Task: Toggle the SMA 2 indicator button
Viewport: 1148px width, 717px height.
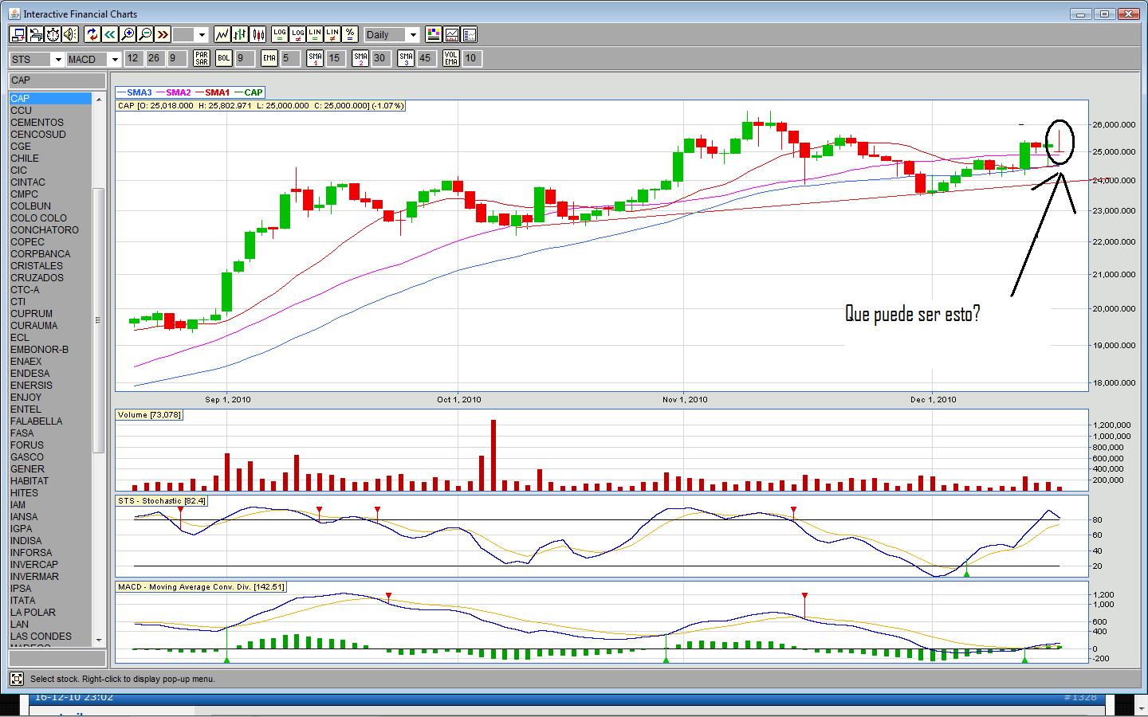Action: 360,58
